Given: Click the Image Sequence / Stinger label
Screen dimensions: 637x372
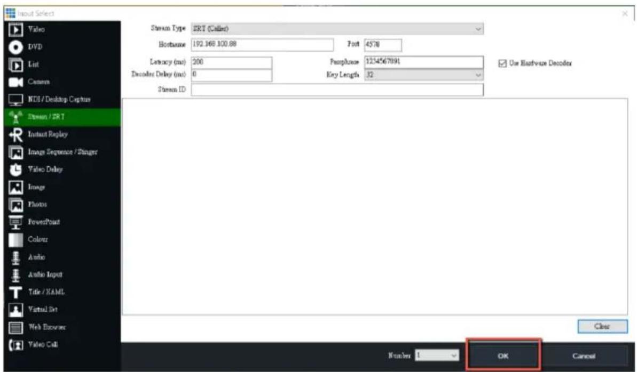Looking at the screenshot, I should (x=62, y=152).
